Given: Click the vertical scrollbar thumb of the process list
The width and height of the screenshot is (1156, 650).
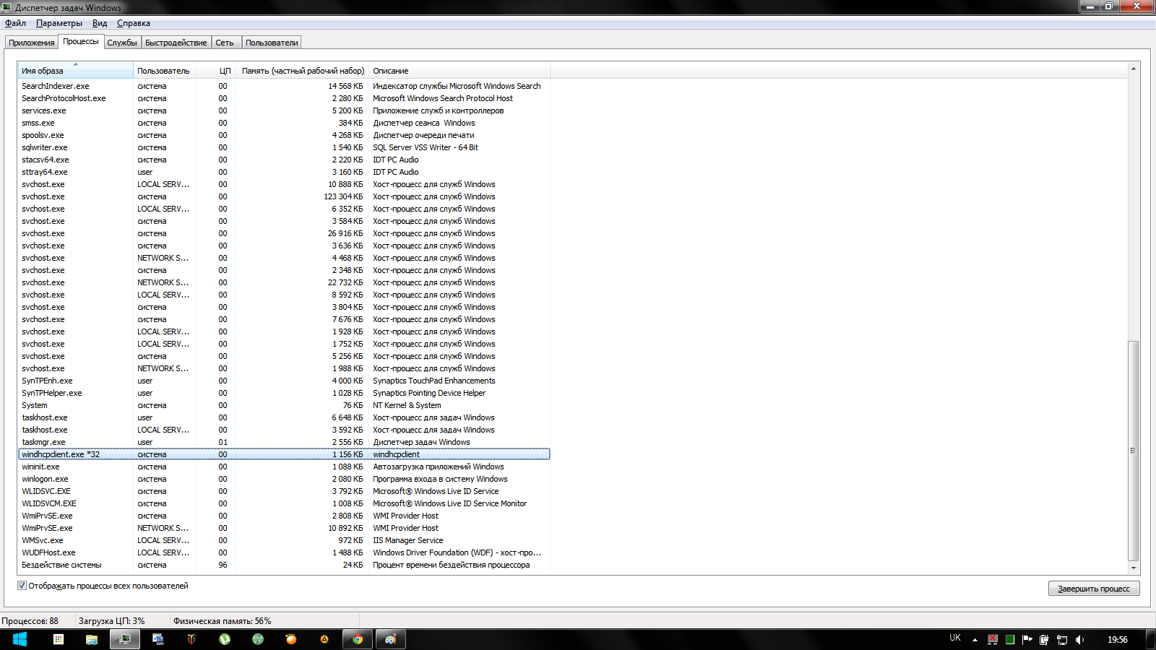Looking at the screenshot, I should (x=1133, y=450).
